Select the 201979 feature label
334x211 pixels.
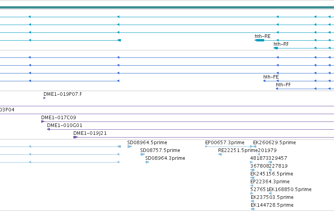pos(267,150)
